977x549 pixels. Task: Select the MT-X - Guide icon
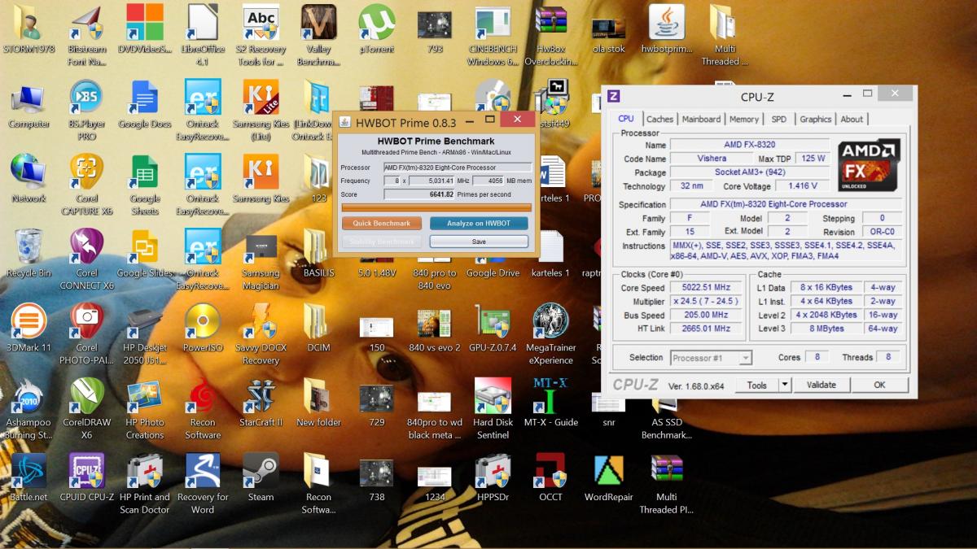click(551, 403)
